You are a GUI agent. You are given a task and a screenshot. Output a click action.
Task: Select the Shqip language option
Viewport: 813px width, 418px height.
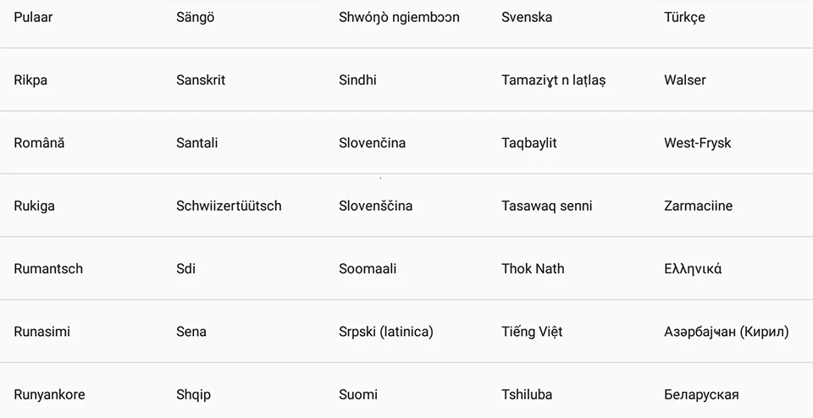point(193,394)
